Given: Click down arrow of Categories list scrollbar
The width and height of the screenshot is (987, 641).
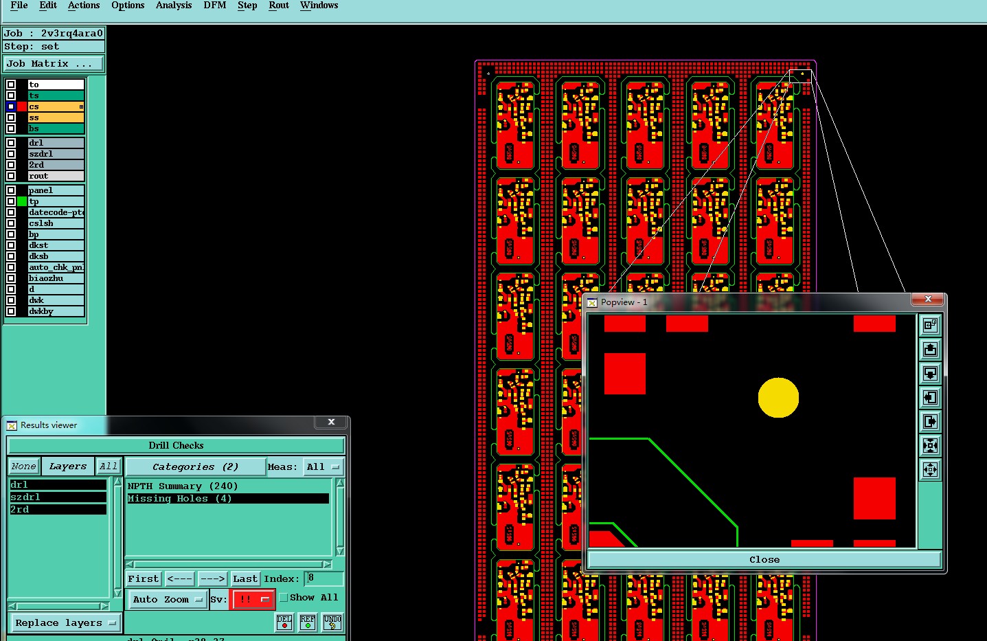Looking at the screenshot, I should tap(339, 551).
